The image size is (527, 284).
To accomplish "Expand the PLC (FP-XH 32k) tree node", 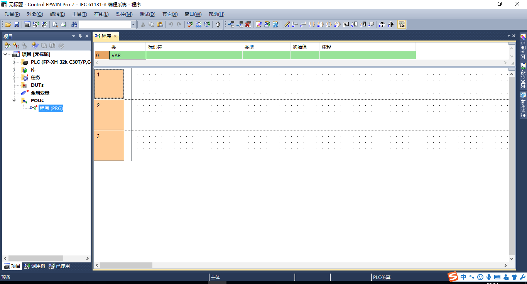I will pos(15,62).
